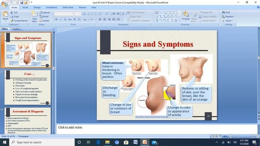260x146 pixels.
Task: Click the 'Signs and Symptoms' slide title
Action: (x=158, y=44)
